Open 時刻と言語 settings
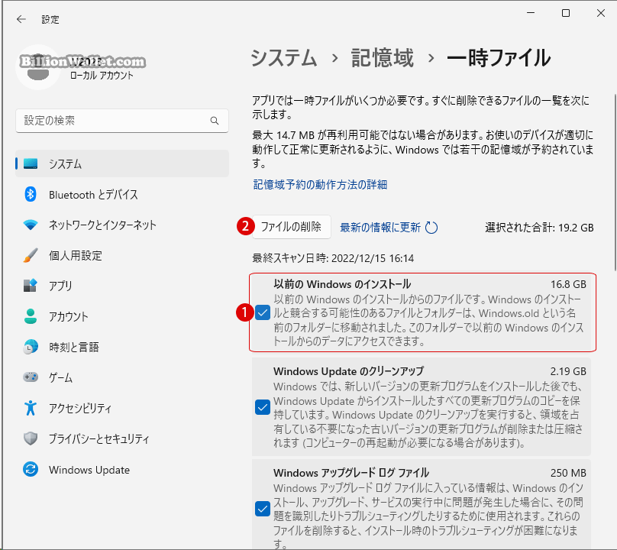The width and height of the screenshot is (617, 550). pos(122,347)
